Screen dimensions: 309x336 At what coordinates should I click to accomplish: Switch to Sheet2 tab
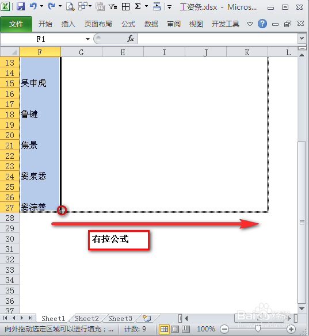pyautogui.click(x=86, y=318)
